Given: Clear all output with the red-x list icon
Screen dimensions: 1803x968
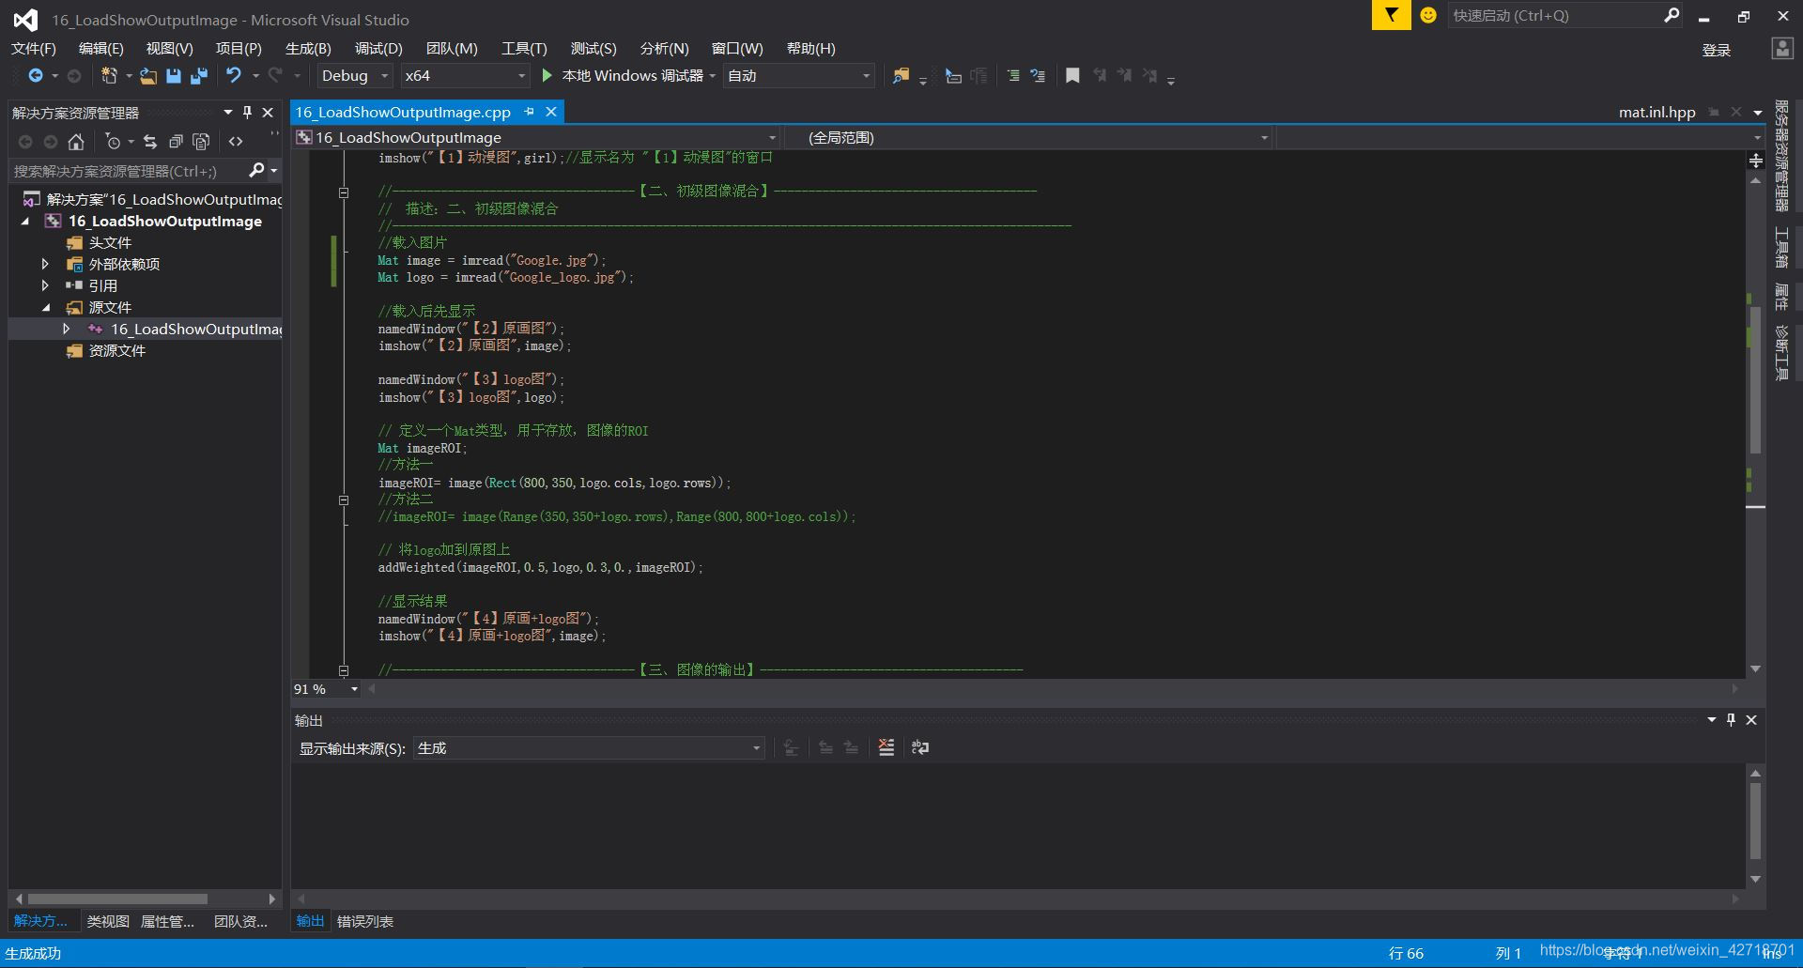Looking at the screenshot, I should tap(886, 747).
